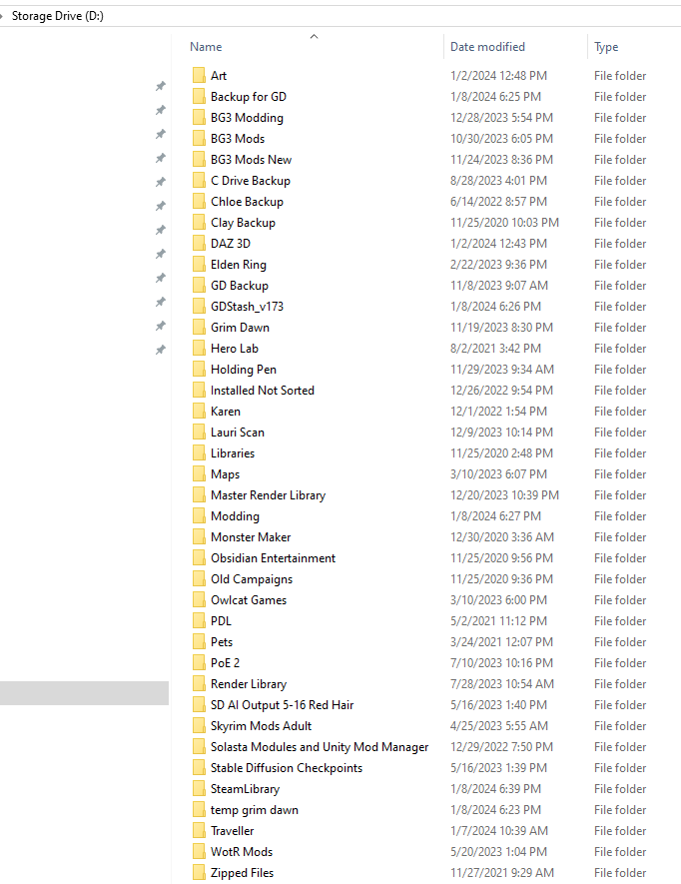Select the temp grim dawn folder name

point(255,809)
